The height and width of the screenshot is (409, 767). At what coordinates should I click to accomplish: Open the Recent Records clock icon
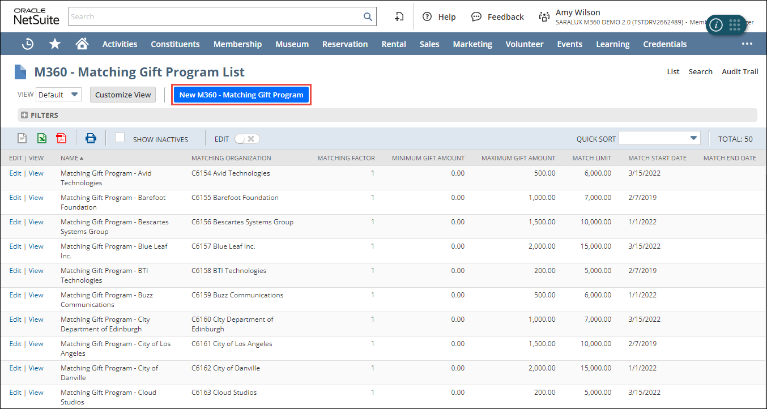[x=27, y=44]
